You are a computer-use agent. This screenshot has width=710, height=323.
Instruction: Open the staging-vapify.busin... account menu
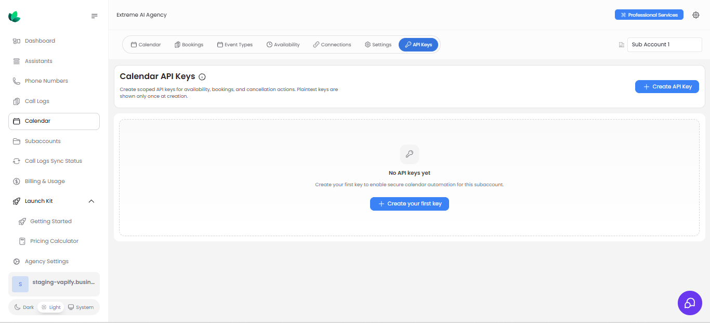click(x=54, y=284)
